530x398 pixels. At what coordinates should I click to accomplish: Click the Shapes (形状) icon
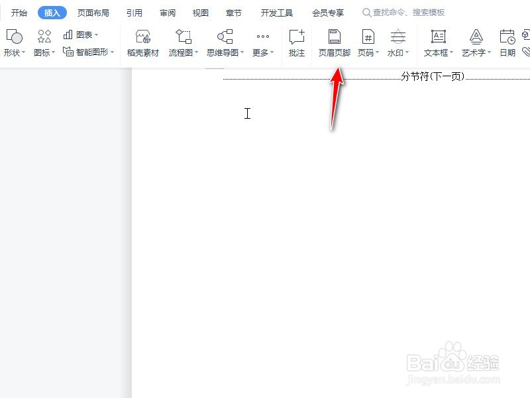tap(14, 36)
